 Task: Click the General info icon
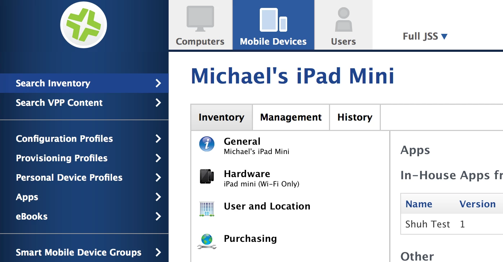click(207, 144)
